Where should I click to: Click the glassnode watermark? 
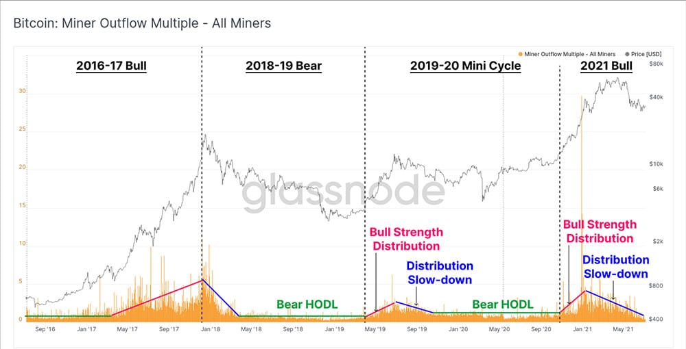click(x=344, y=192)
